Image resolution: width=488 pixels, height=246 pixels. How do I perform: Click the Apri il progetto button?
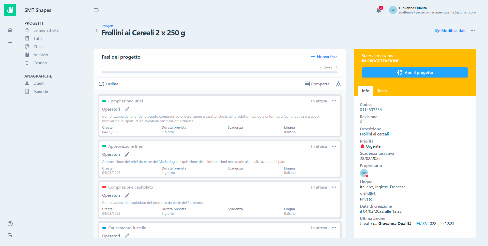point(415,72)
